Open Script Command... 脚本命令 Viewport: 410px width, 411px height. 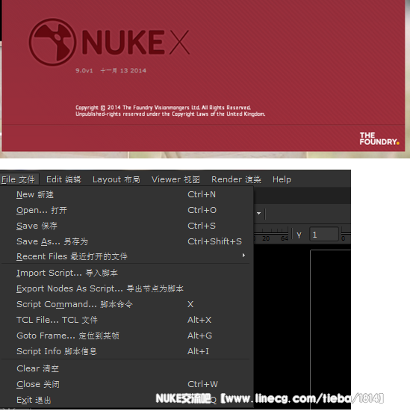(125, 304)
